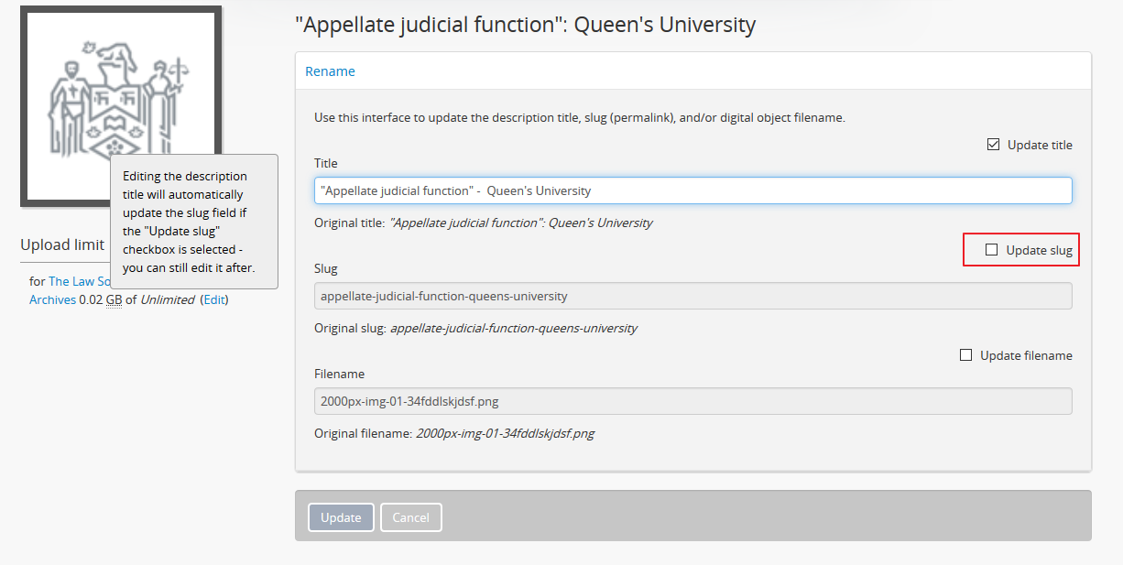The height and width of the screenshot is (565, 1123).
Task: Select the Original slug italic text
Action: (x=513, y=328)
